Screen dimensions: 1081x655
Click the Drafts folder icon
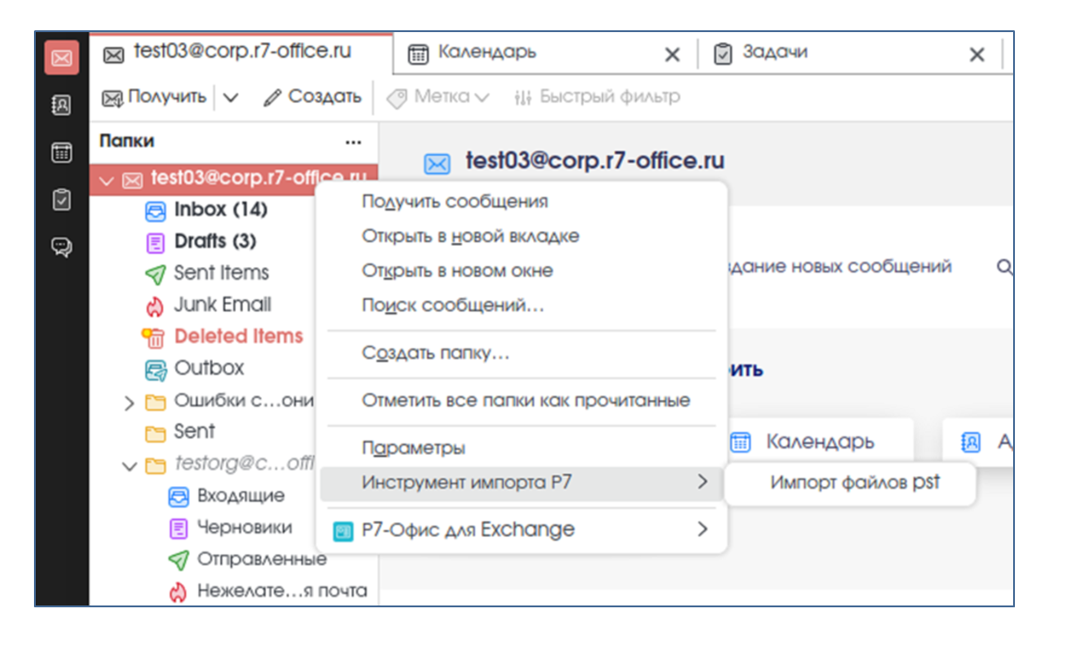click(155, 243)
